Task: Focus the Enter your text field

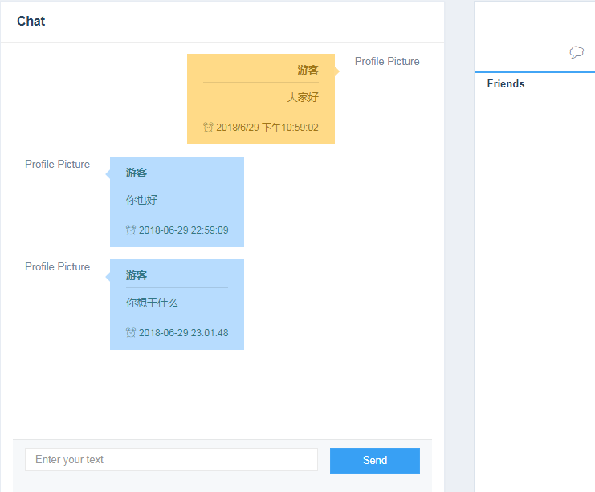Action: (171, 459)
